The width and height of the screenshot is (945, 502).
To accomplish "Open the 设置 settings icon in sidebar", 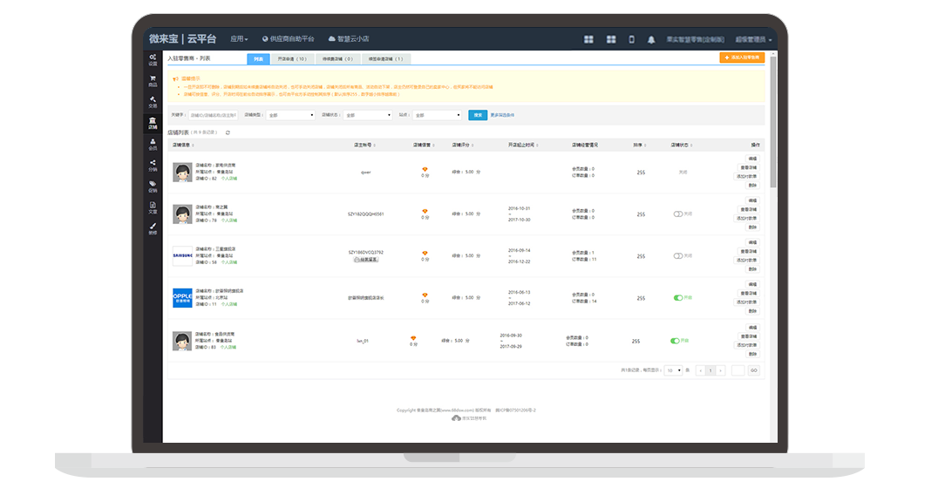I will point(153,59).
